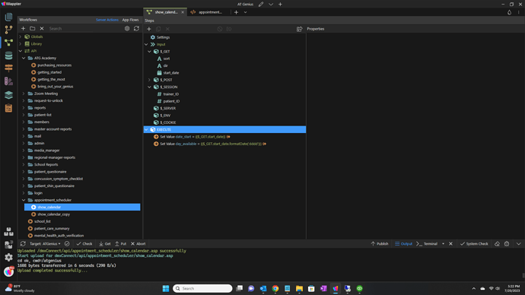Open the Settings step gear

click(153, 37)
